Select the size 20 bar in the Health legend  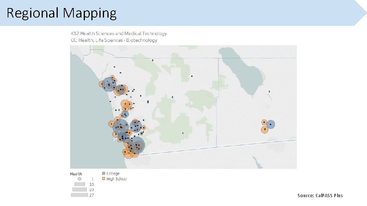[79, 189]
